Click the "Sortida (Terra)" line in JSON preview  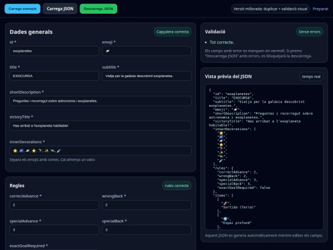click(x=238, y=207)
